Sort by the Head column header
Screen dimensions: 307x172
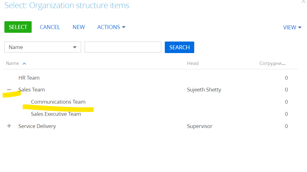tap(193, 63)
